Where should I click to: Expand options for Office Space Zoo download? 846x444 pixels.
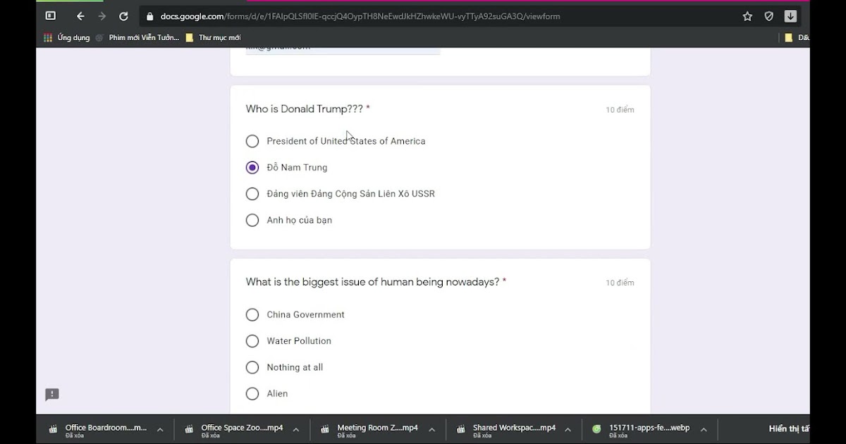pyautogui.click(x=296, y=430)
